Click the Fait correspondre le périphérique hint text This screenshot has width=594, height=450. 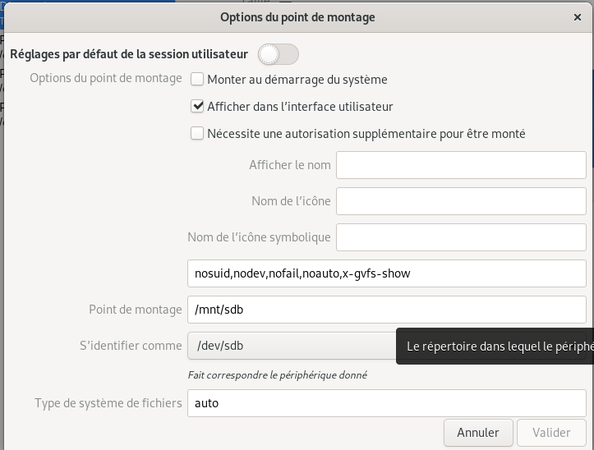point(277,375)
